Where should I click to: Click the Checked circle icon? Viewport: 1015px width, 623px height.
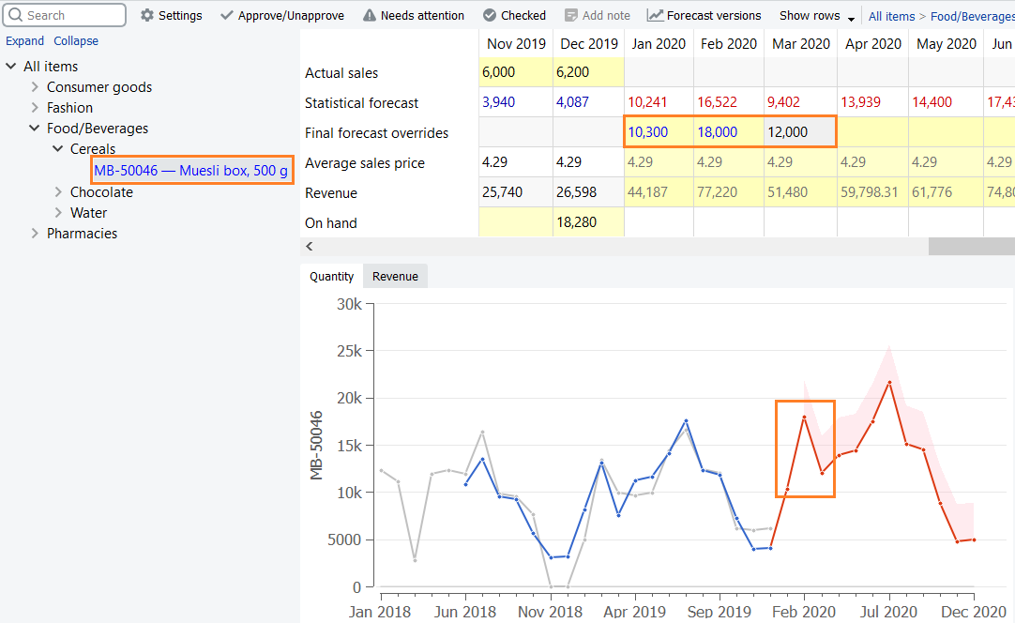[490, 16]
